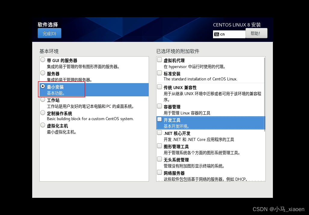Enable the 图形管理工具 checkbox
The width and height of the screenshot is (309, 215).
pos(159,146)
